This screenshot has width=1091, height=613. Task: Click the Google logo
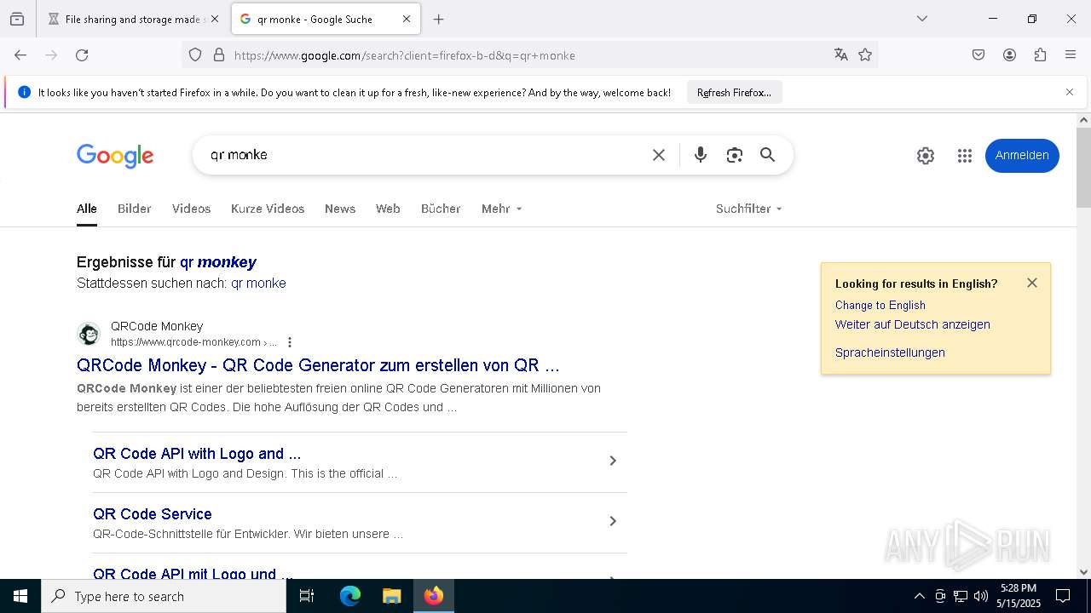[115, 156]
